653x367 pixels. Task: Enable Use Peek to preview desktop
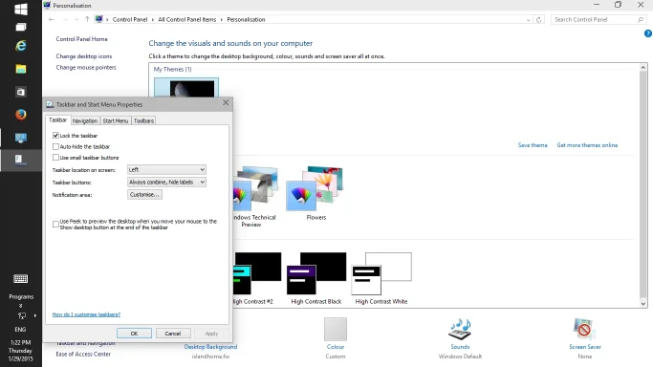pos(55,225)
